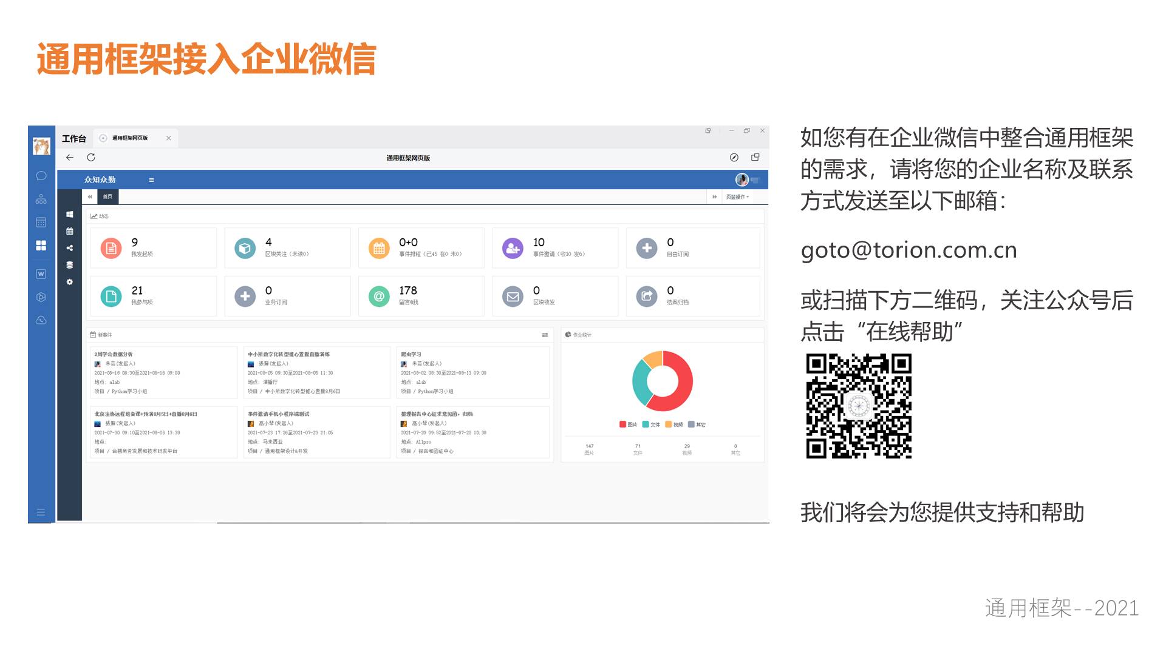The width and height of the screenshot is (1166, 655).
Task: Open the share nodes icon in dark sidebar
Action: click(70, 248)
